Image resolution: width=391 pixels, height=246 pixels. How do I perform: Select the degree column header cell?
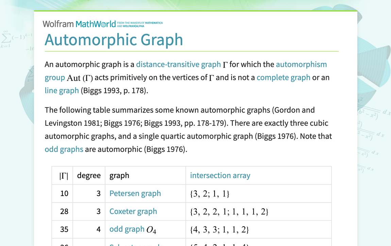coord(89,175)
